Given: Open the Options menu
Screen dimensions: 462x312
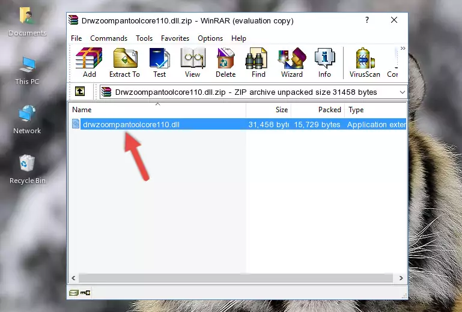Looking at the screenshot, I should pos(210,38).
